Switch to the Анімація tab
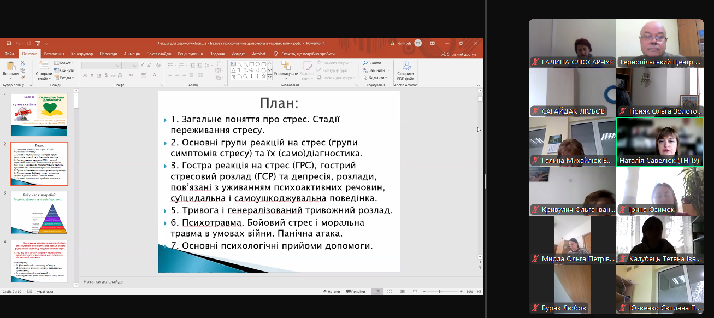Screen dimensions: 714x318 click(132, 54)
